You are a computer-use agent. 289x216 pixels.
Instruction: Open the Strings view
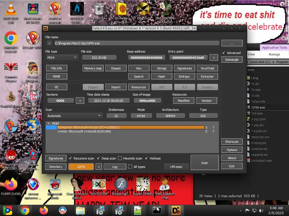(x=162, y=68)
